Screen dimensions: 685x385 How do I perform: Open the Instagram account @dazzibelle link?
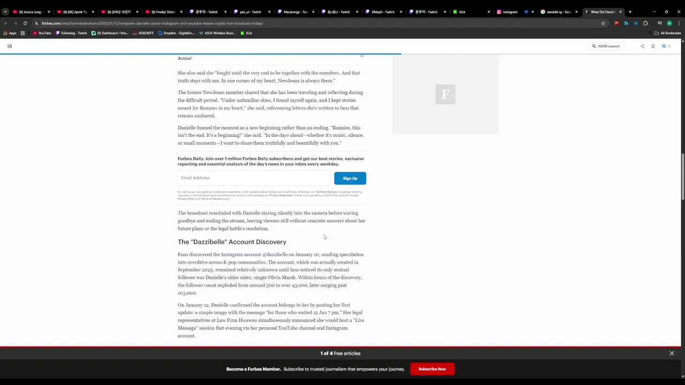254,255
